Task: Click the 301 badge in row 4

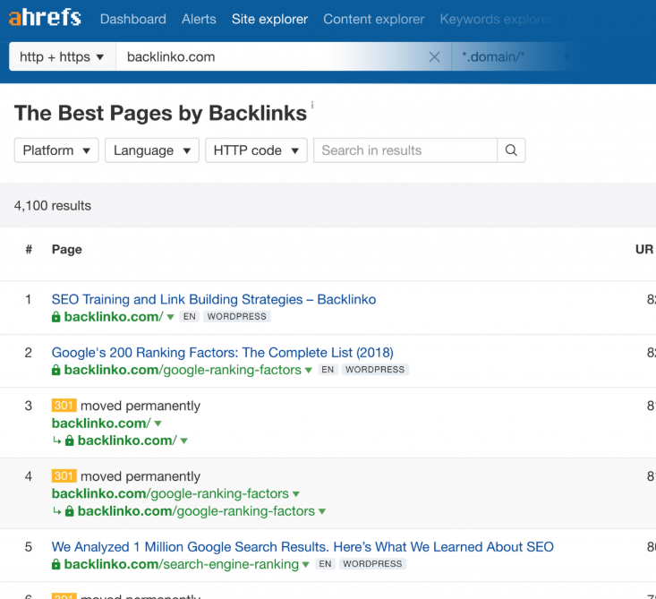Action: click(x=64, y=476)
